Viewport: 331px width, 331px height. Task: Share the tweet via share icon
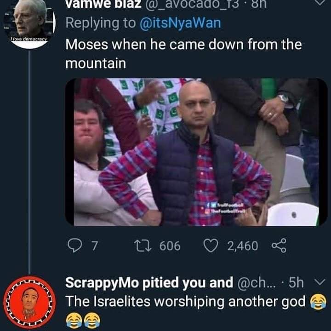pos(279,245)
